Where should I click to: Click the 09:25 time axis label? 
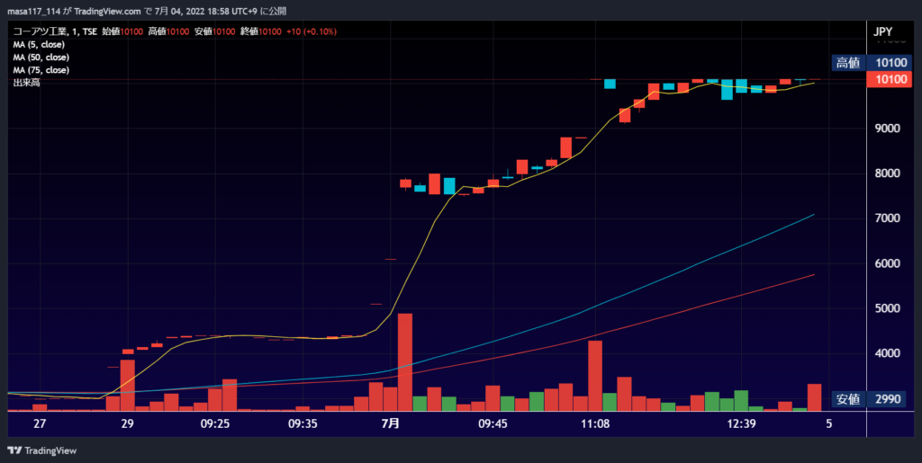(x=216, y=423)
